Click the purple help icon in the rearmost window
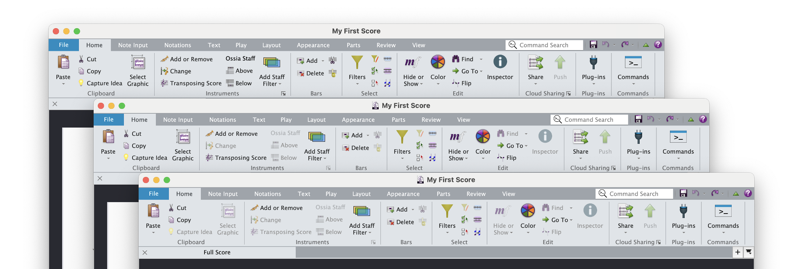This screenshot has width=791, height=269. [x=658, y=45]
